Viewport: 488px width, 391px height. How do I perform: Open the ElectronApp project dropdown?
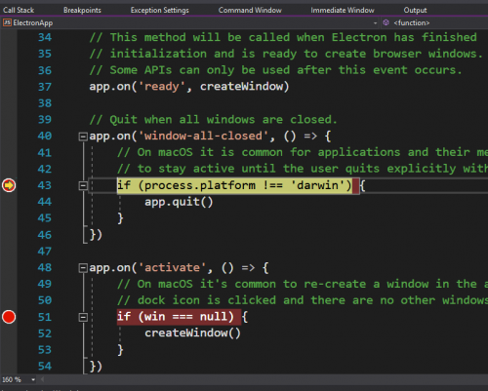375,23
